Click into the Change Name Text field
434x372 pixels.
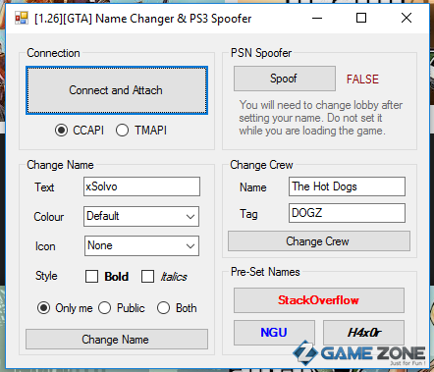click(x=141, y=186)
